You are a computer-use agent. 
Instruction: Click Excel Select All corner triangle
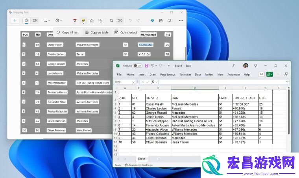[x=116, y=88]
